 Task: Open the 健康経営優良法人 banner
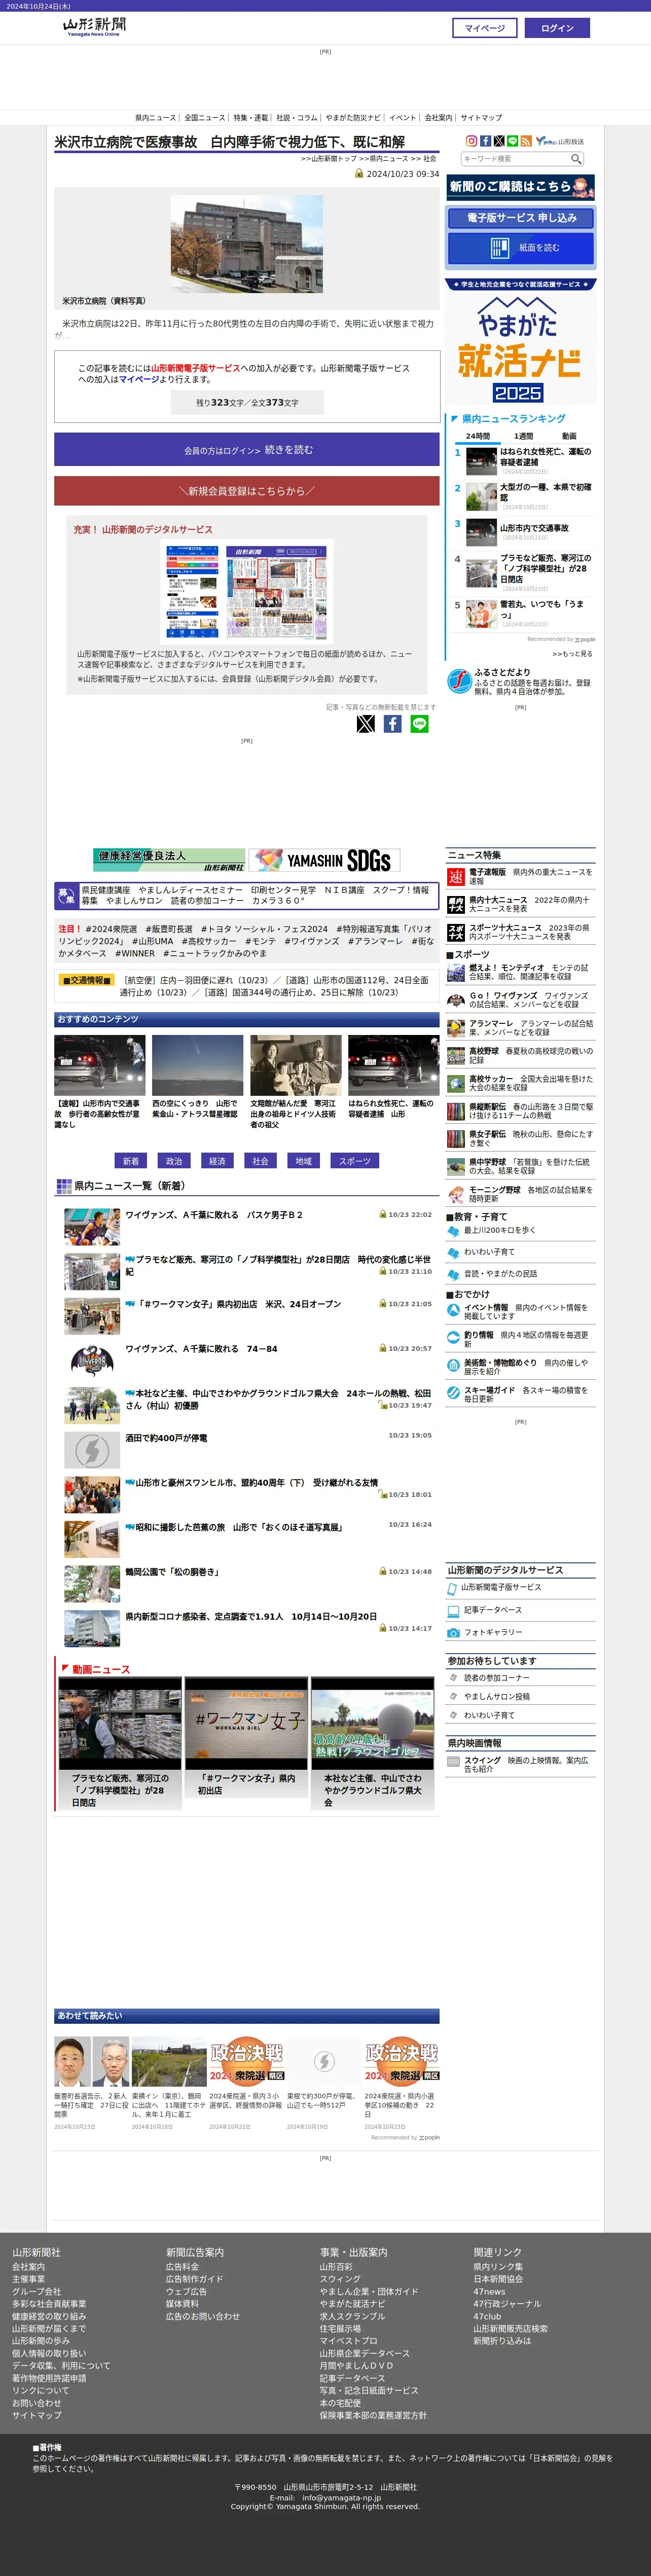point(169,860)
